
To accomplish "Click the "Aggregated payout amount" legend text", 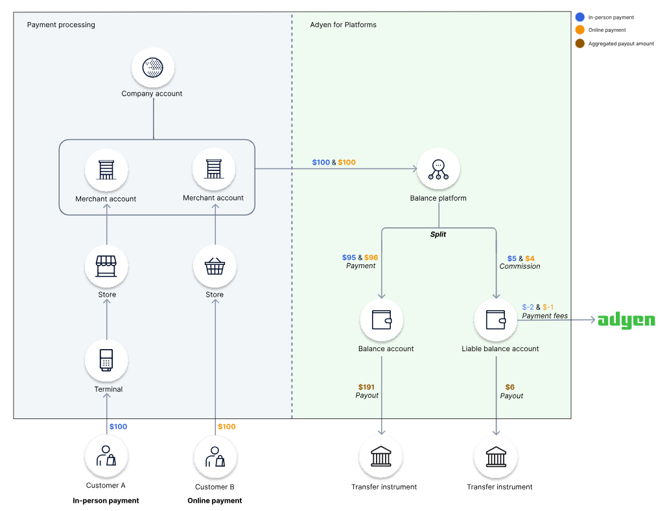I will click(x=621, y=44).
